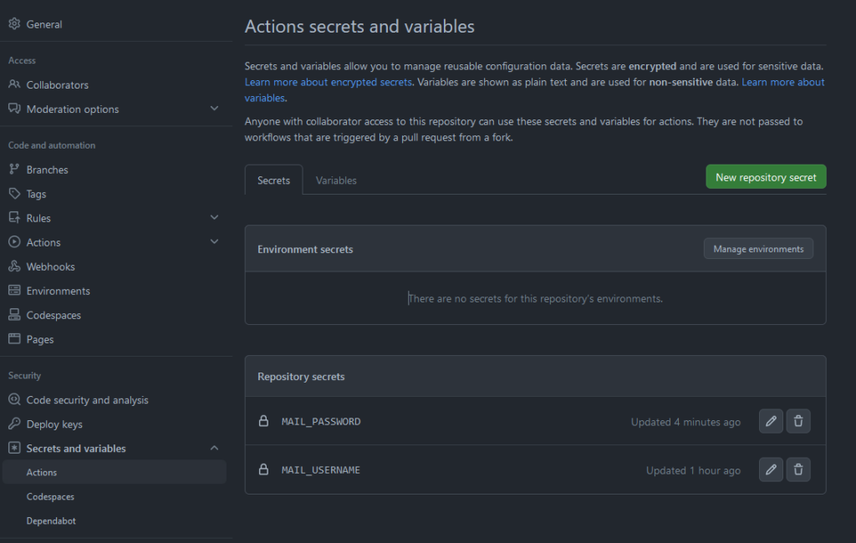The image size is (856, 543).
Task: Expand the Actions settings chevron
Action: coord(214,242)
